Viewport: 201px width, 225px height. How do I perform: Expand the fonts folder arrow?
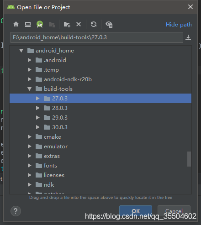[x=30, y=166]
